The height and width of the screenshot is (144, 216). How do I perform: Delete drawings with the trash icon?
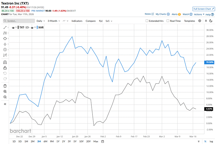point(5,86)
